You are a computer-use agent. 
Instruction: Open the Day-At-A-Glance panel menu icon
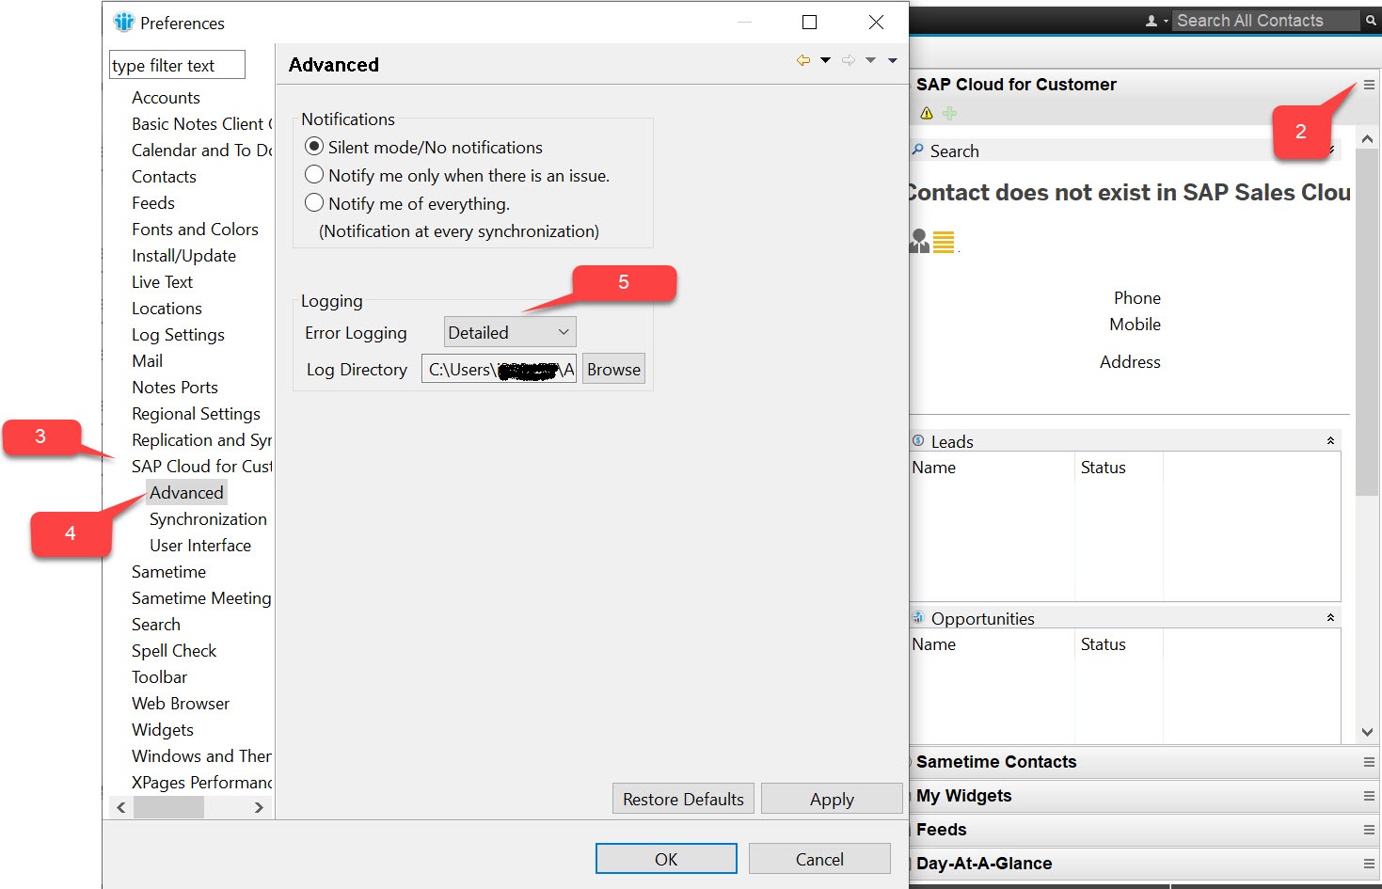coord(1369,864)
